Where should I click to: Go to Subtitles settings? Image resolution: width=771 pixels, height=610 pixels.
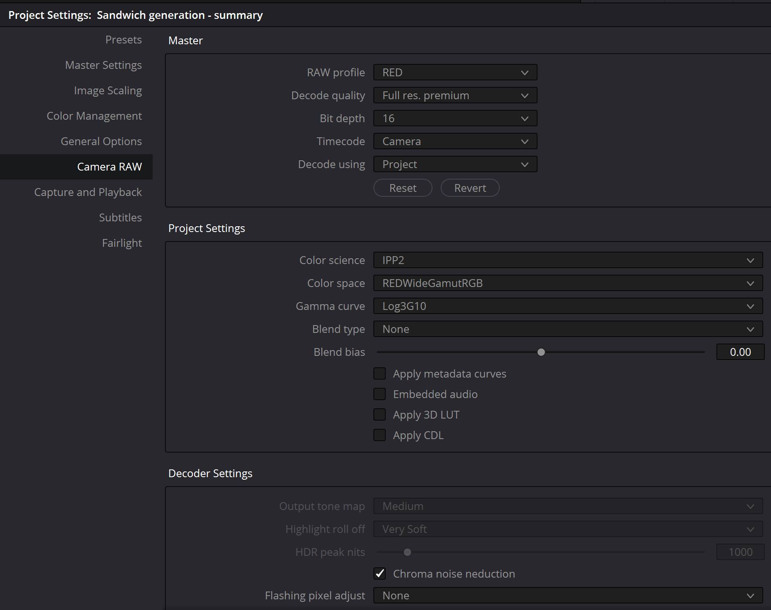pyautogui.click(x=120, y=218)
